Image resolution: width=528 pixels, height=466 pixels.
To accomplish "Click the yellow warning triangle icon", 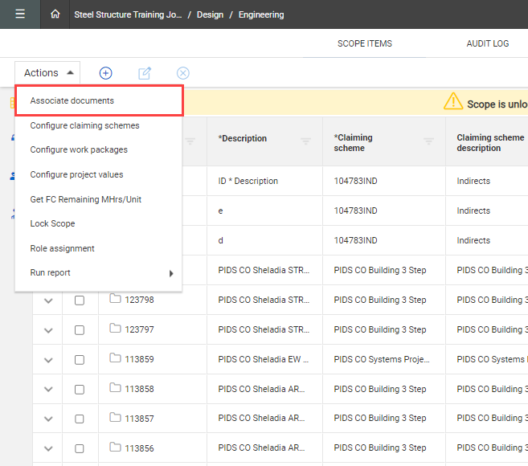I will [453, 103].
